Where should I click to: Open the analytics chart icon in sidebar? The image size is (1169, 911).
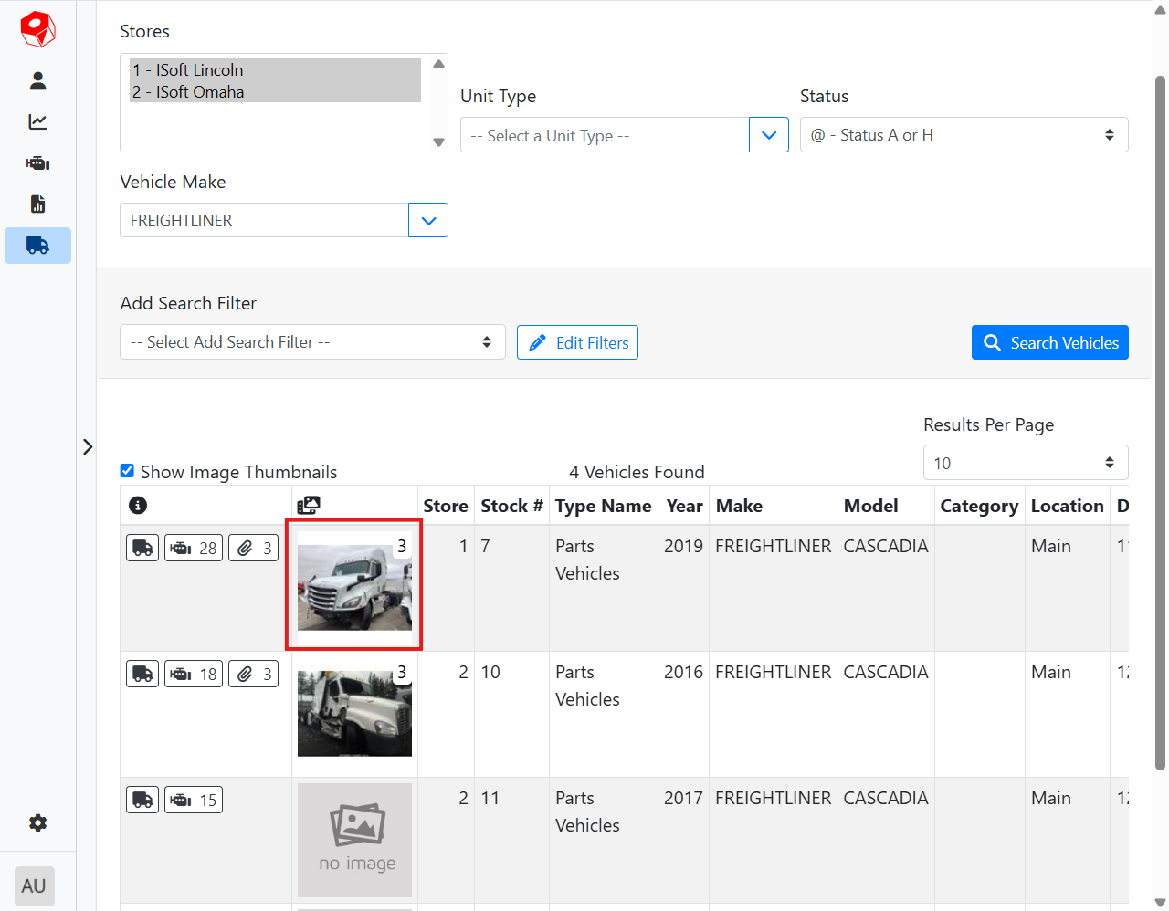(x=37, y=121)
